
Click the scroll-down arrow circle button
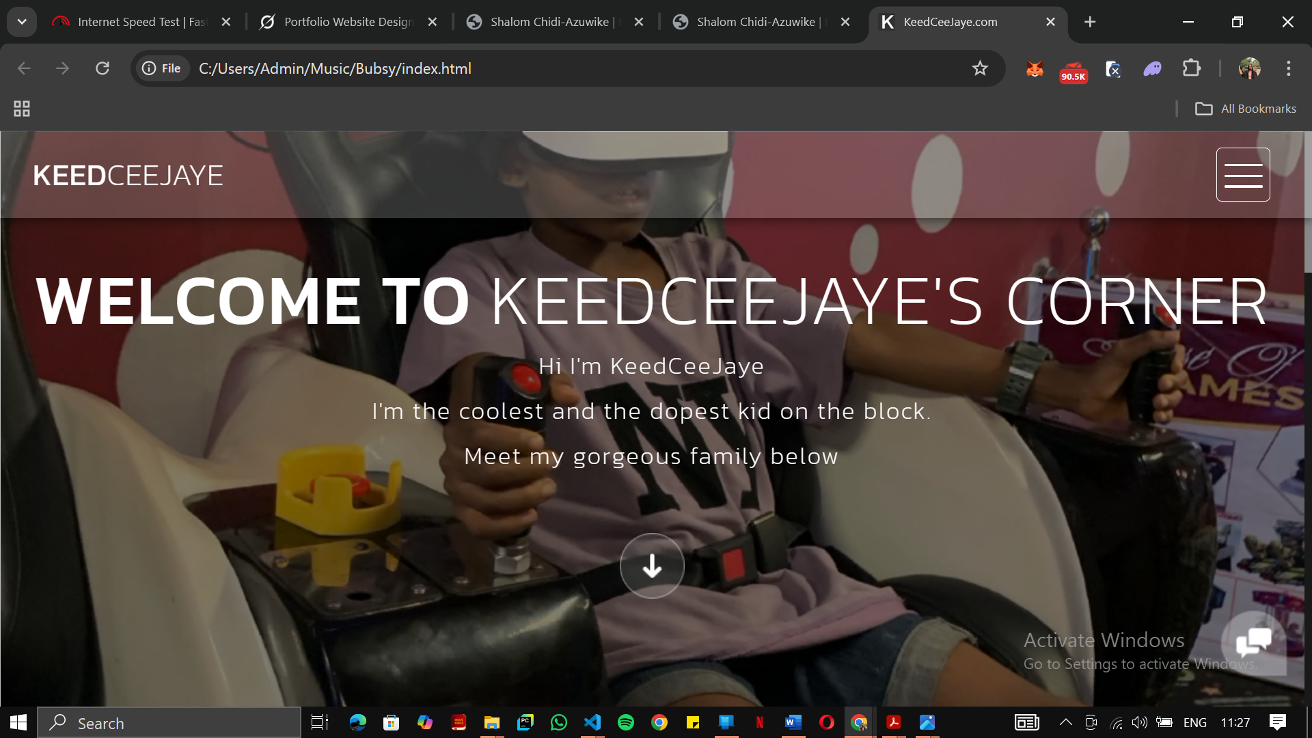[x=652, y=566]
